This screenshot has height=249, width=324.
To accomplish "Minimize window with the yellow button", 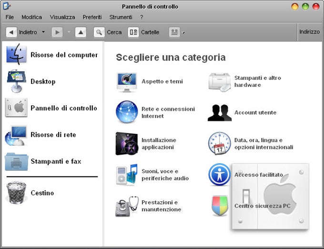I will (295, 6).
